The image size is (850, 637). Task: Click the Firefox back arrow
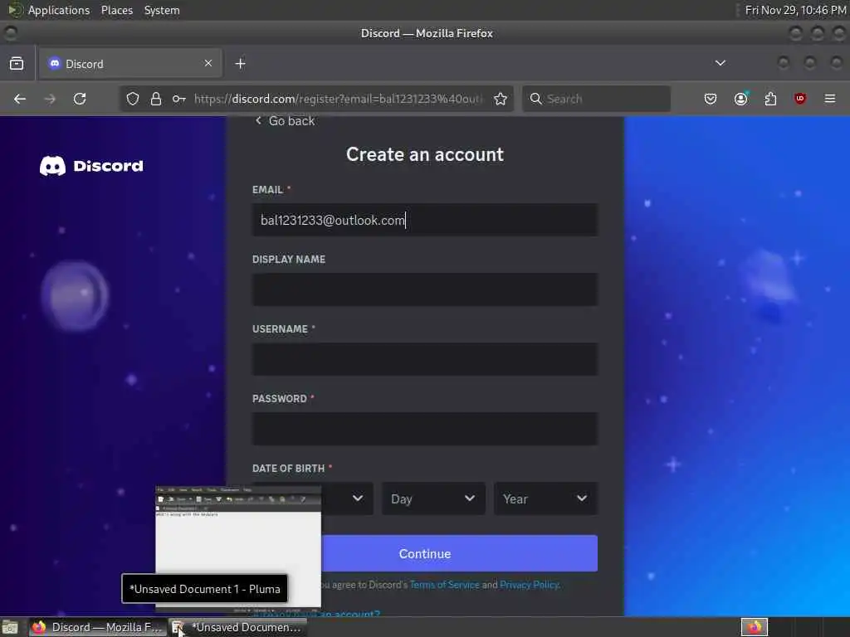[20, 99]
